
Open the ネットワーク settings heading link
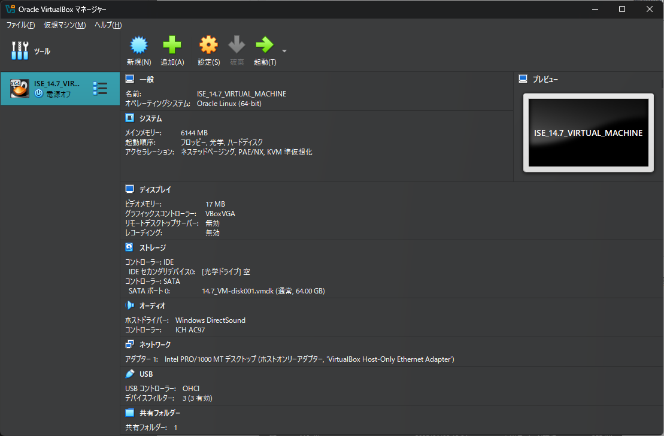(156, 344)
